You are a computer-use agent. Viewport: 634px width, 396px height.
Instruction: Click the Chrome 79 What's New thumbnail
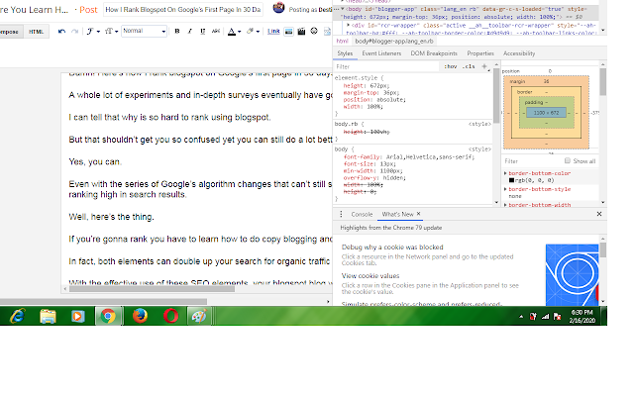point(572,275)
